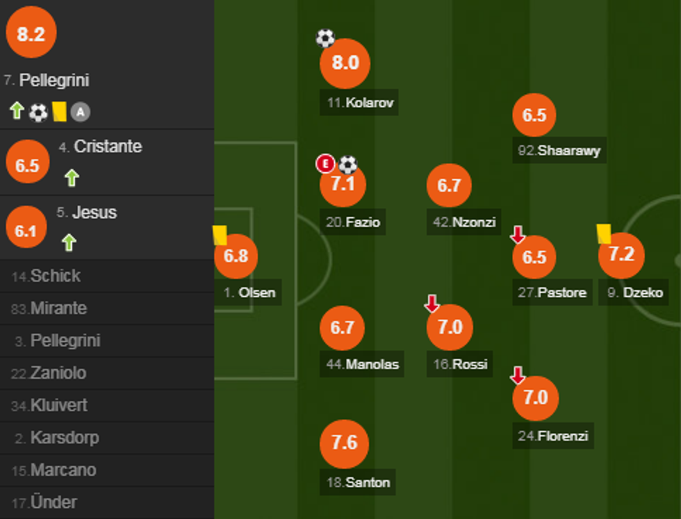Click the assist badge under Pellegrini
Viewport: 681px width, 519px height.
[x=81, y=112]
